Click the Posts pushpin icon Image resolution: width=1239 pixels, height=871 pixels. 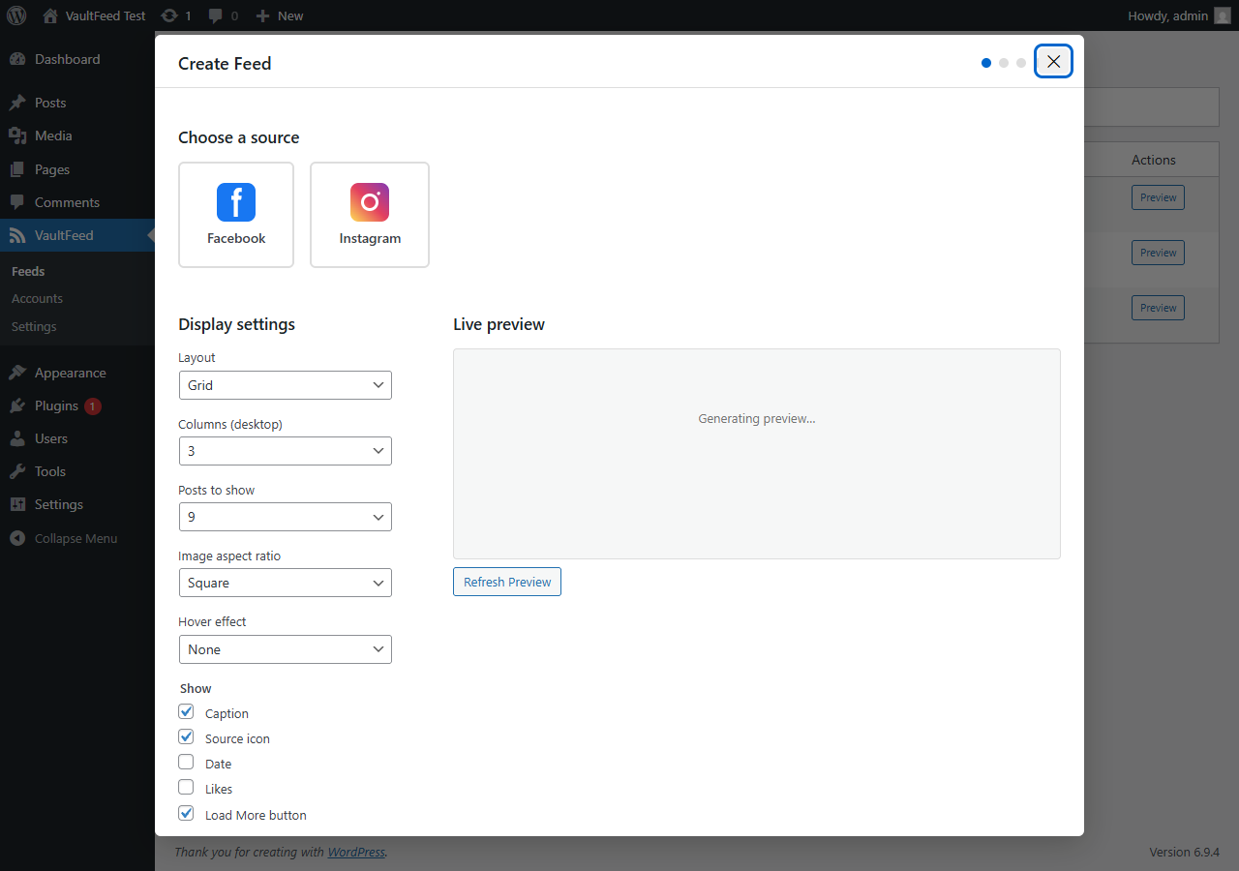(x=17, y=103)
